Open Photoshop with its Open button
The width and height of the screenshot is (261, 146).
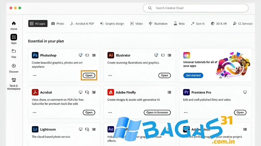[x=89, y=75]
